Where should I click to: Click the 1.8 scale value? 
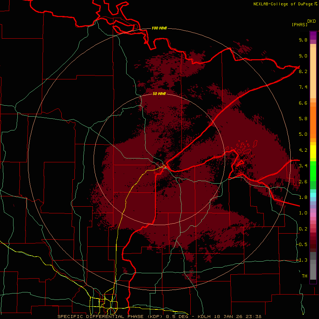tap(303, 197)
